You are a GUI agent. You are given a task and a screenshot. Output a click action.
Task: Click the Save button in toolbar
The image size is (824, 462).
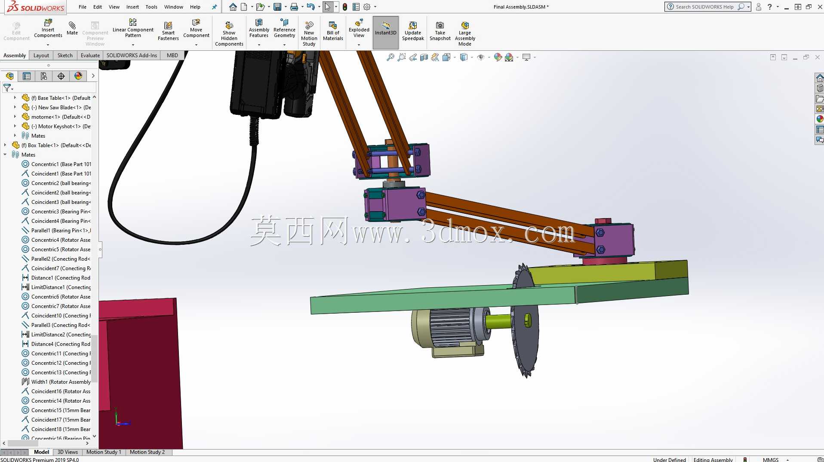277,7
